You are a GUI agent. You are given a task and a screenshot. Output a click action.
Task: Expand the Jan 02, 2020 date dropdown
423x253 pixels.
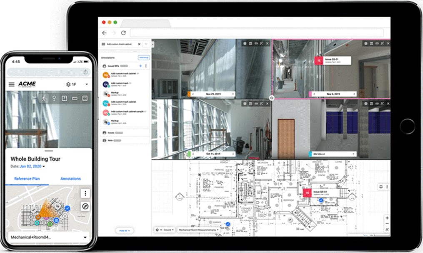[x=44, y=166]
